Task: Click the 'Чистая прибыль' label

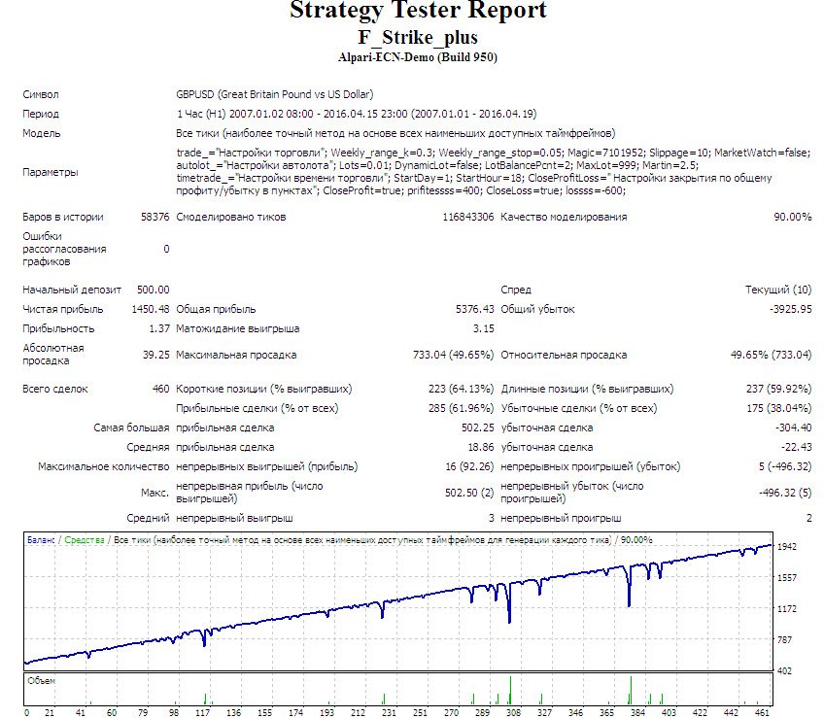Action: (x=62, y=310)
